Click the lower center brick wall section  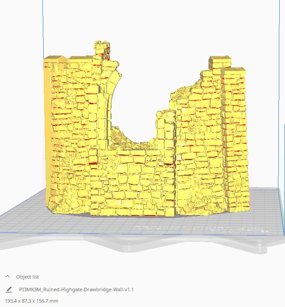[131, 184]
